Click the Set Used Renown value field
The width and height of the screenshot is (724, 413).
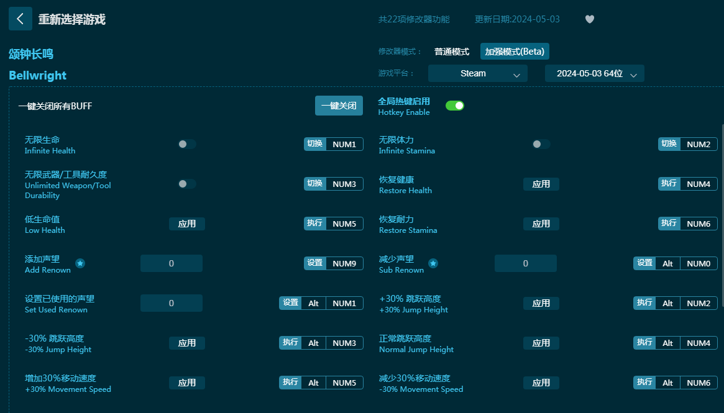tap(172, 303)
